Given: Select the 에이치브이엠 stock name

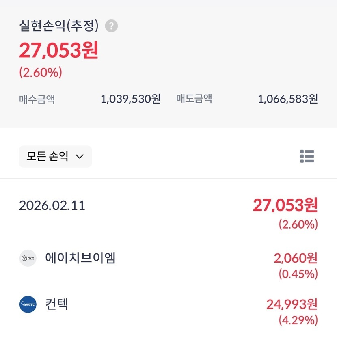Looking at the screenshot, I should point(80,258).
